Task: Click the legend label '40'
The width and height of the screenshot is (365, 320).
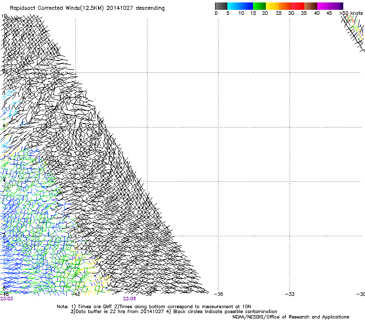Action: tap(317, 13)
